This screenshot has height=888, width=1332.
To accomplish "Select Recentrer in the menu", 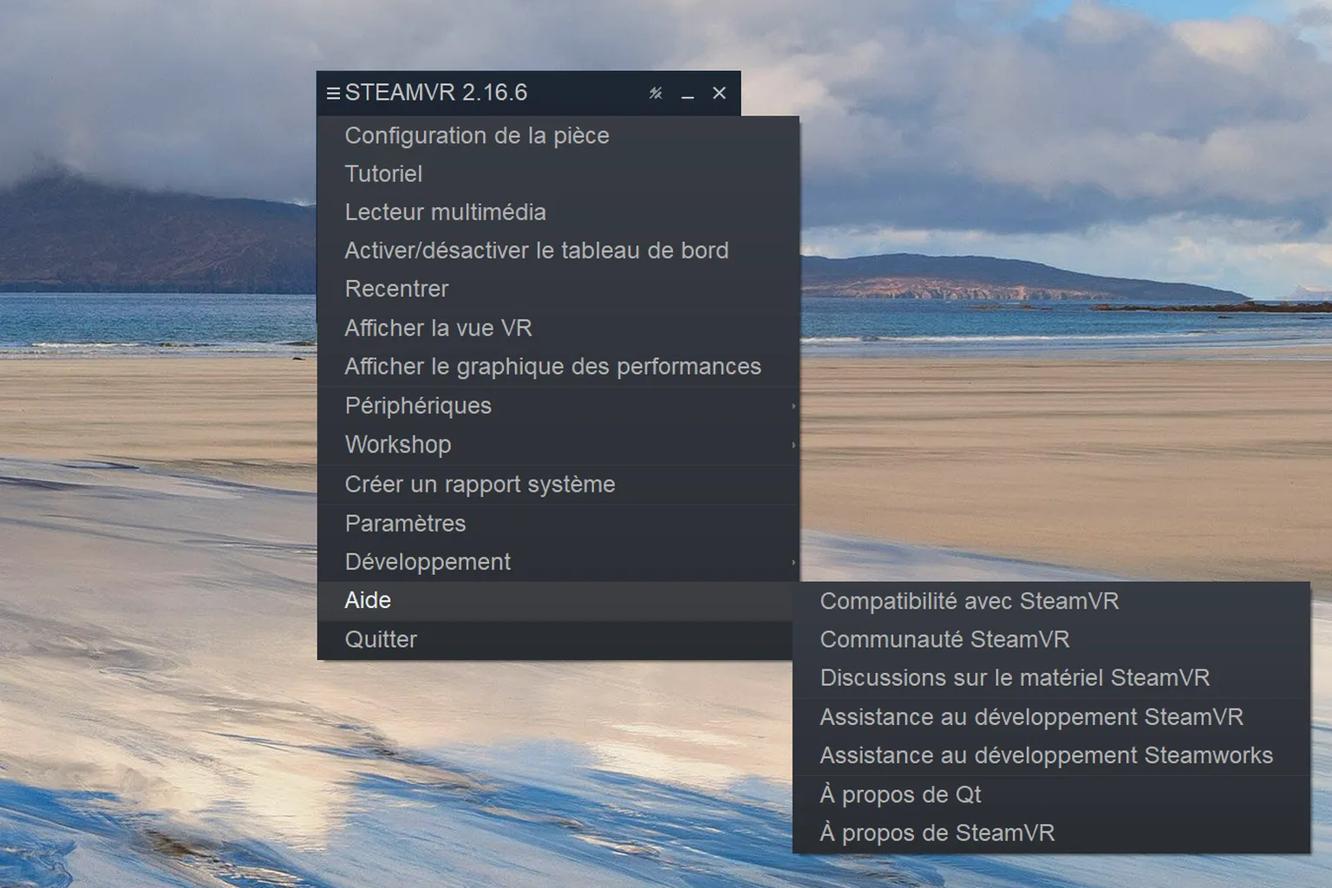I will 558,289.
